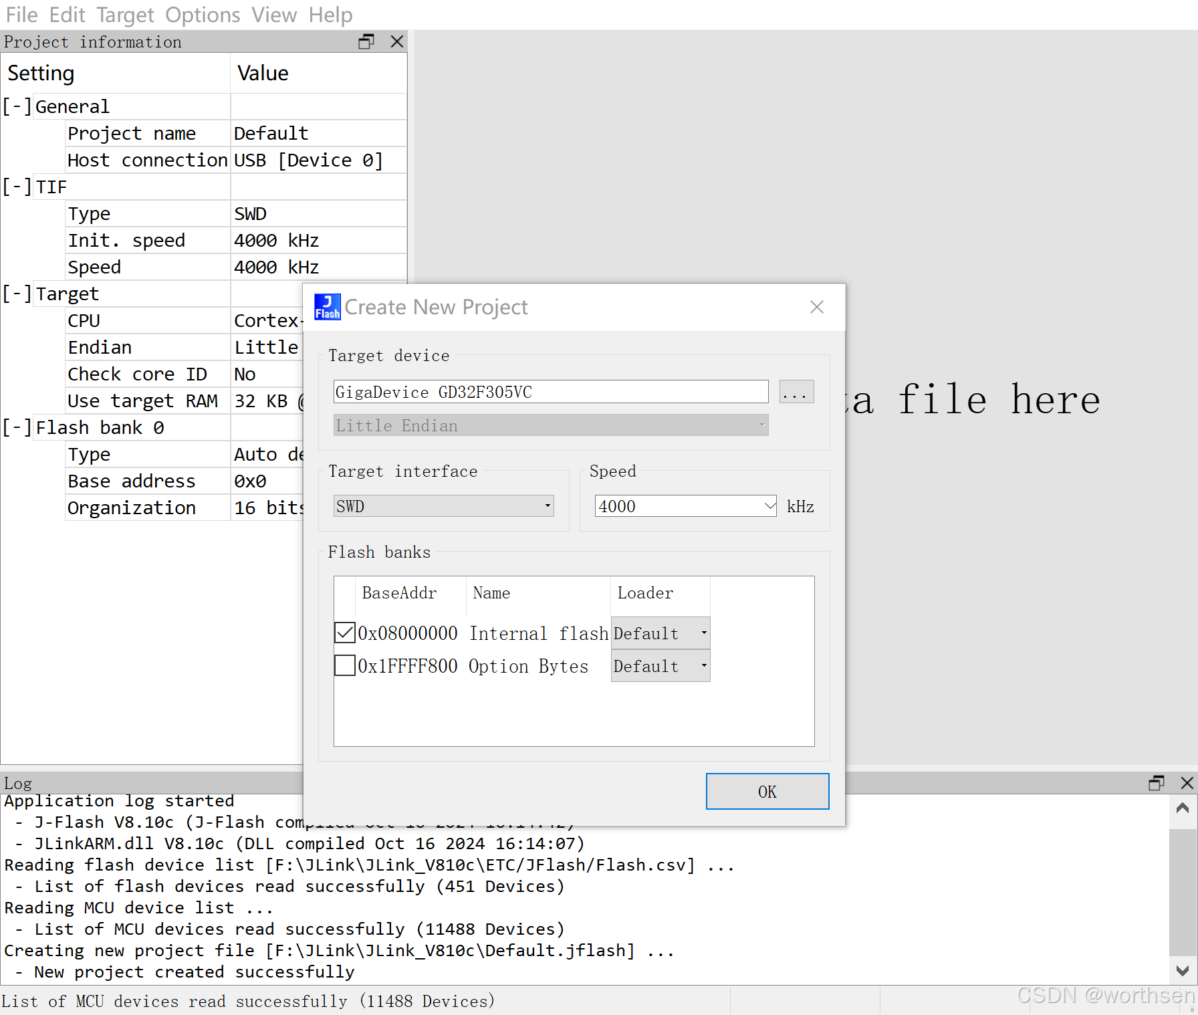Browse target devices with the ... button
The width and height of the screenshot is (1198, 1015).
coord(796,392)
